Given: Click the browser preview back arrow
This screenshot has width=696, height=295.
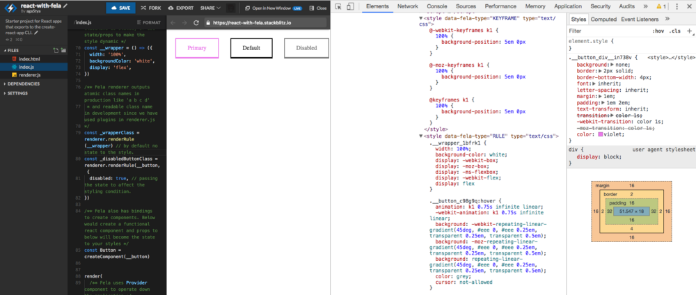Looking at the screenshot, I should click(x=173, y=22).
